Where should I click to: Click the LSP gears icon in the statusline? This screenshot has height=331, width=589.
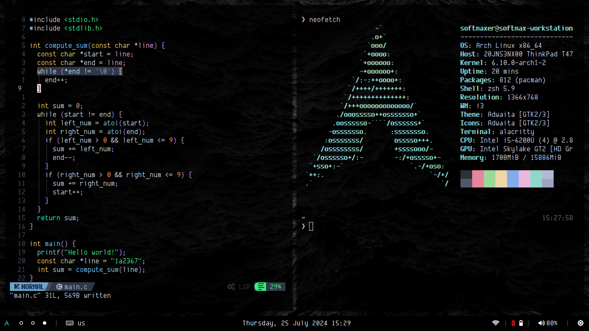pos(232,287)
